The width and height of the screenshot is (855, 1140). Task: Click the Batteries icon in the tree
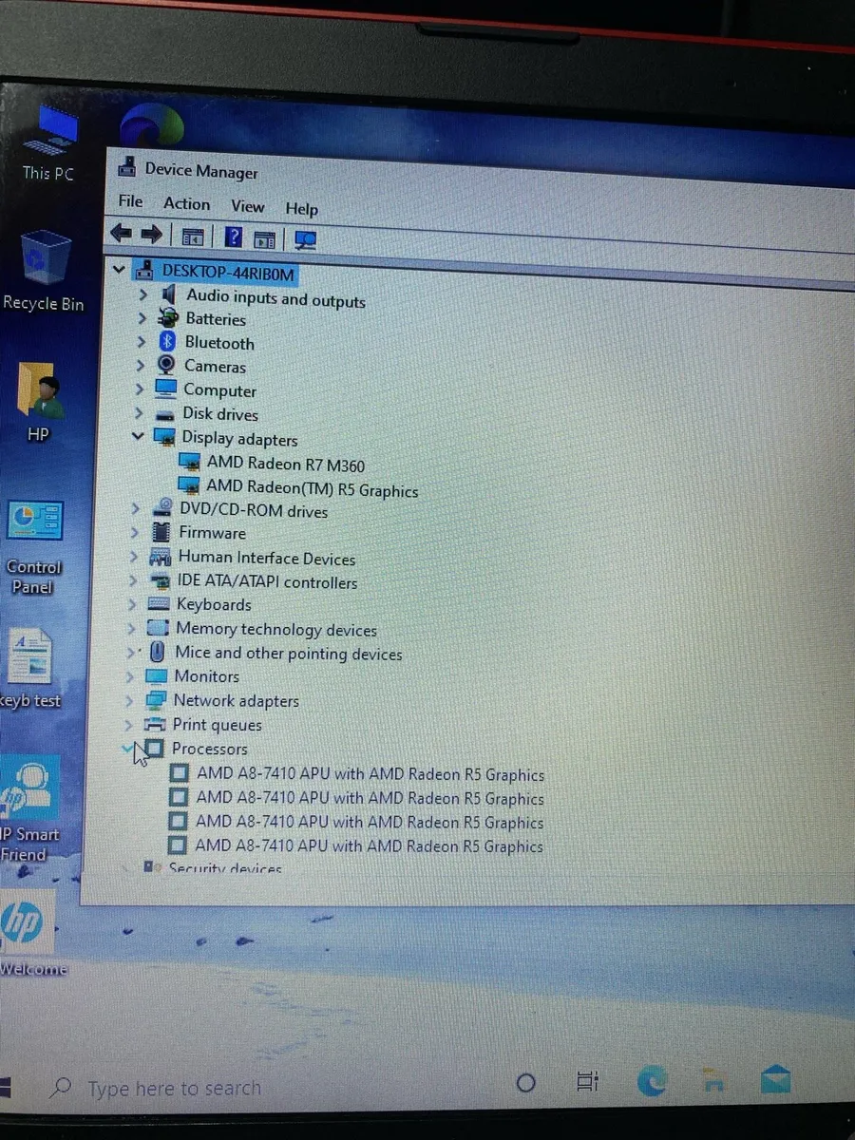[168, 317]
